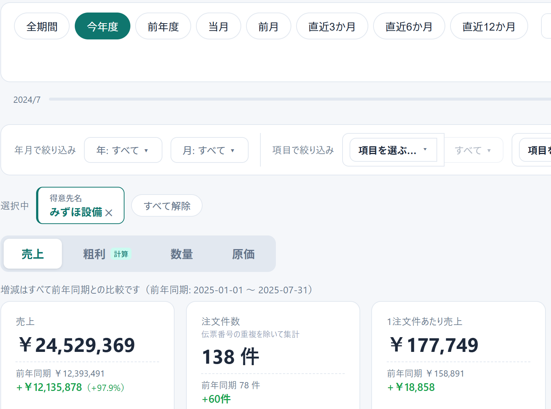Switch to the 原価 tab
Image resolution: width=551 pixels, height=409 pixels.
click(x=243, y=254)
